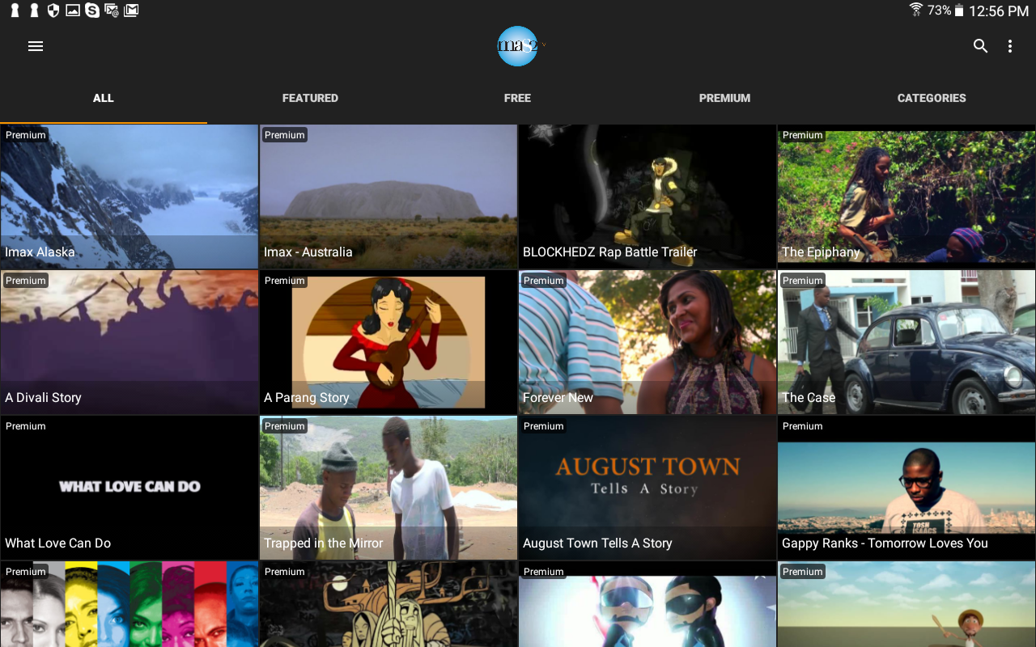This screenshot has height=647, width=1036.
Task: Click the Premium badge on A Divali Story
Action: pos(25,281)
